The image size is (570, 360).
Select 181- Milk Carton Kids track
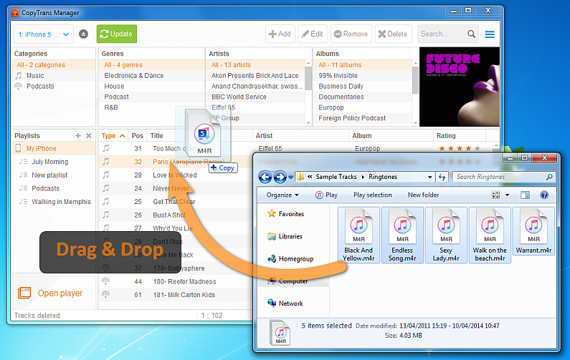tap(176, 295)
